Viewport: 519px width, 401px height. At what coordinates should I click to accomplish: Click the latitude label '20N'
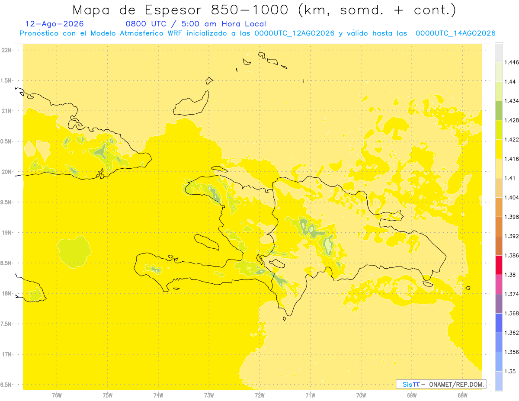[x=7, y=172]
